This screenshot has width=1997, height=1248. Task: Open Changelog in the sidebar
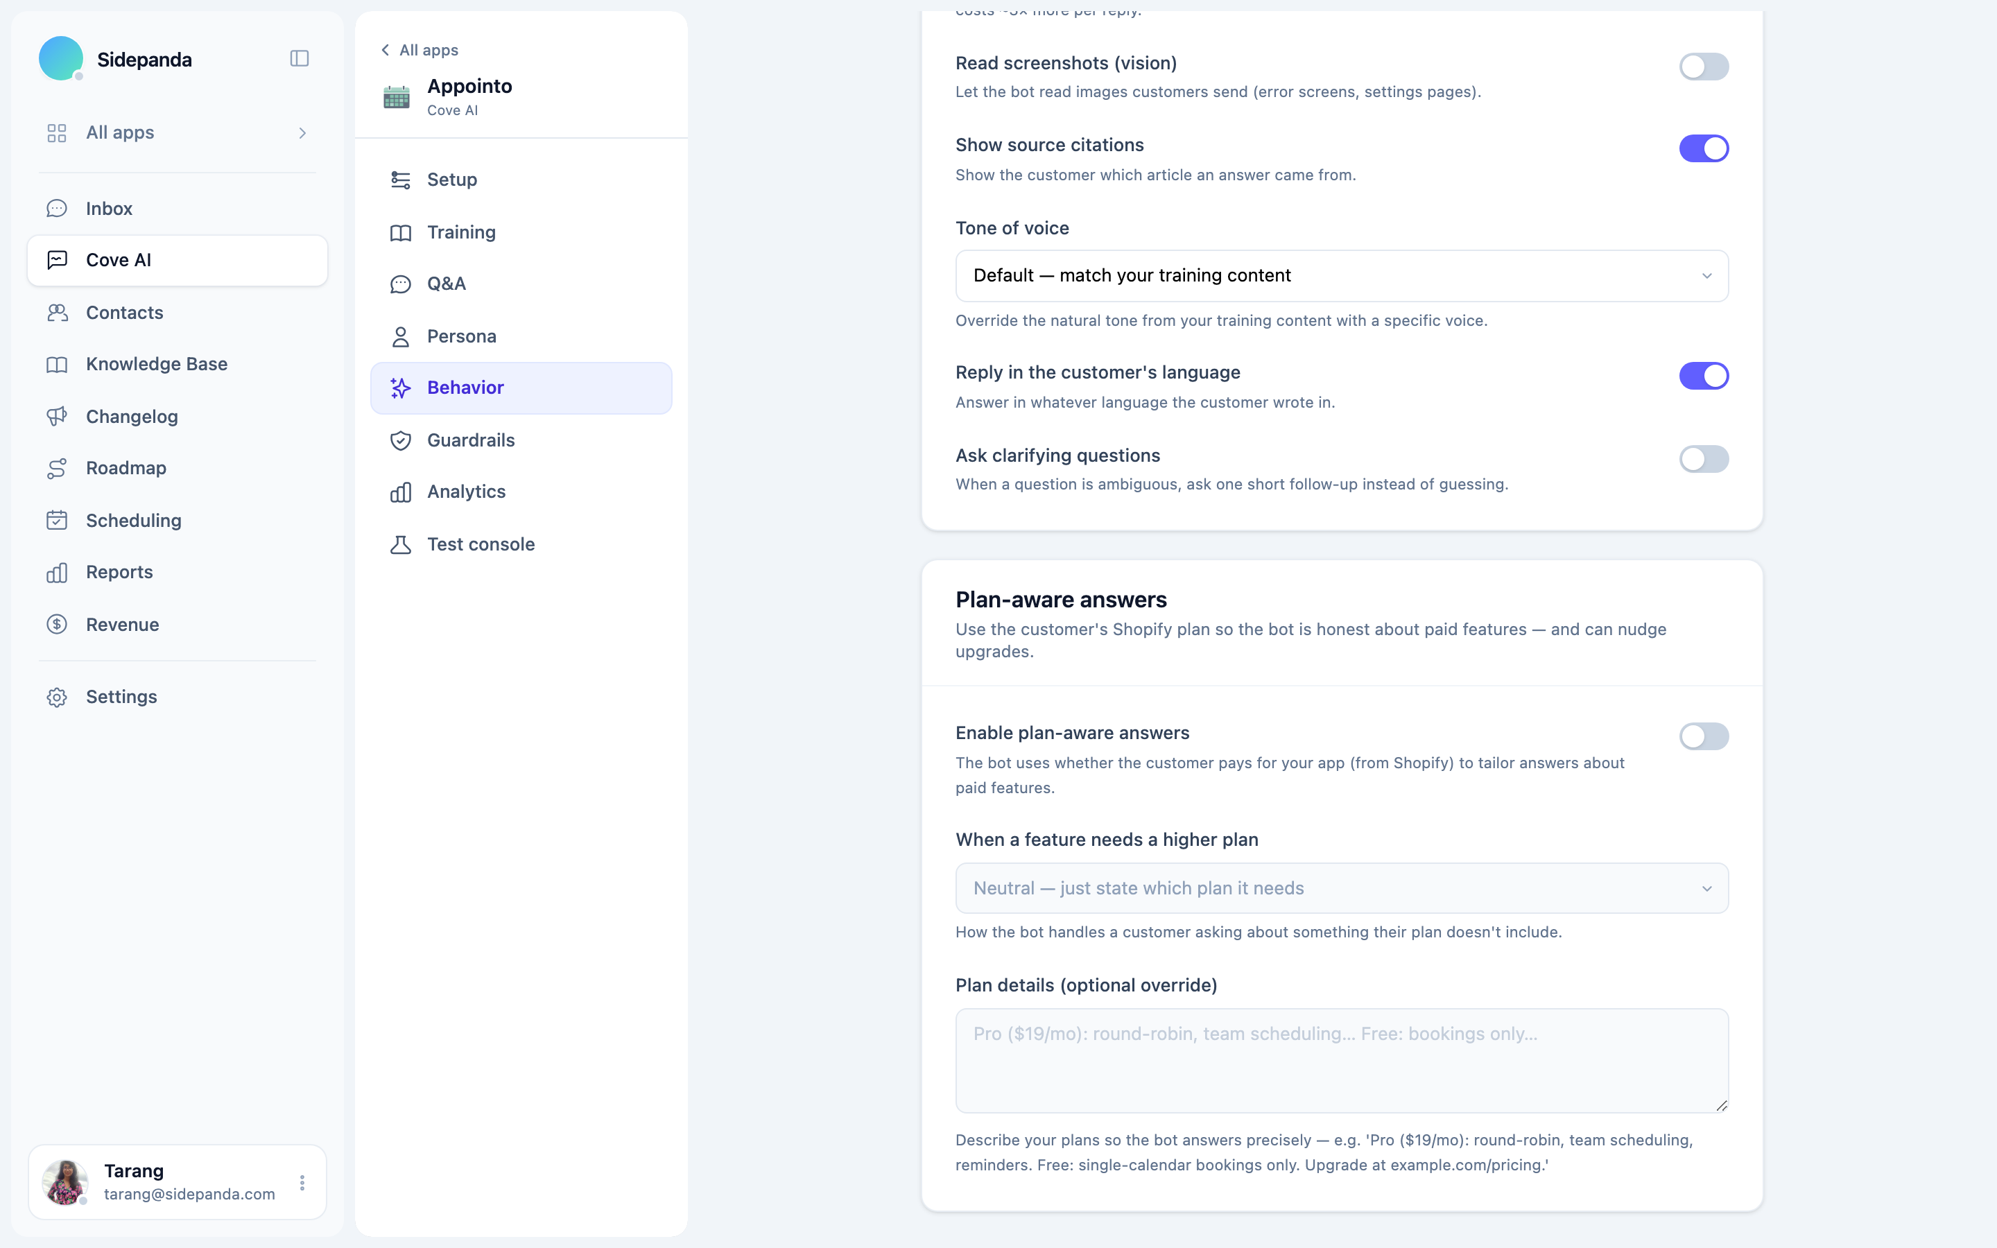[x=178, y=417]
